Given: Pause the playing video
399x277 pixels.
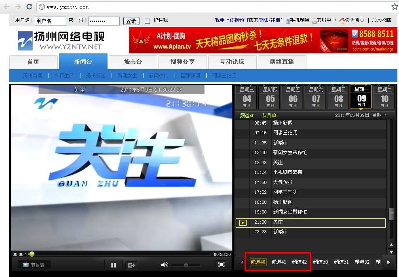Looking at the screenshot, I should tap(114, 265).
